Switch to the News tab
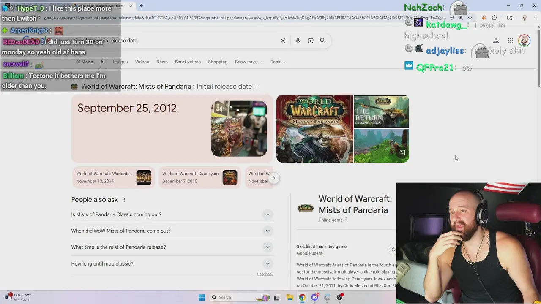This screenshot has width=541, height=304. point(162,62)
